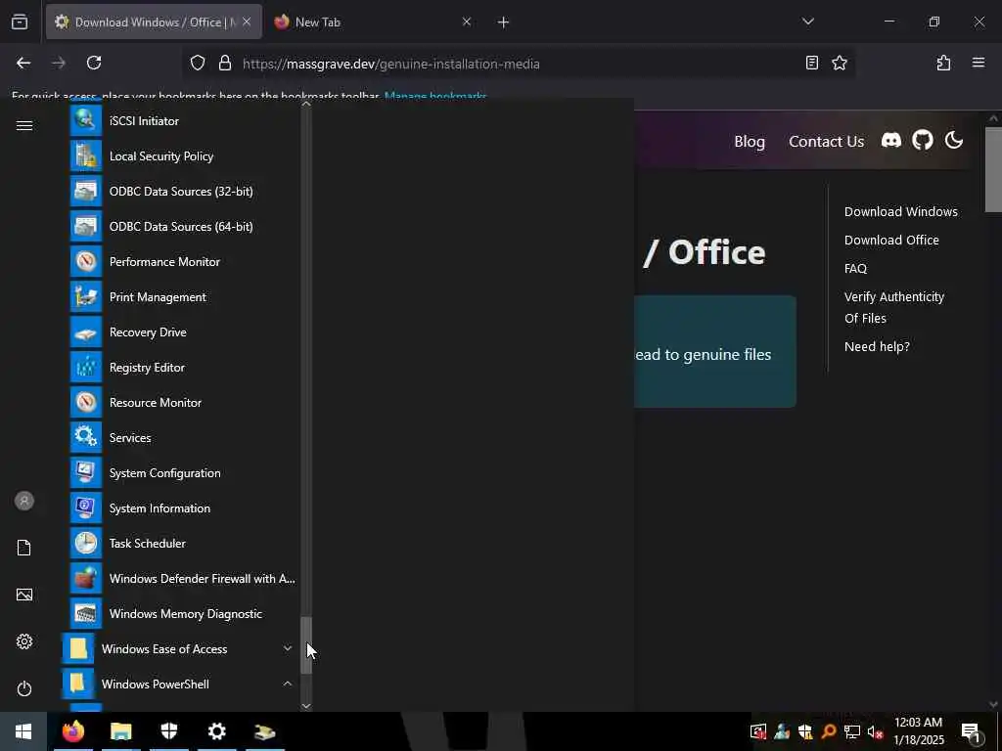1002x751 pixels.
Task: Open the Contact Us link
Action: pos(826,141)
